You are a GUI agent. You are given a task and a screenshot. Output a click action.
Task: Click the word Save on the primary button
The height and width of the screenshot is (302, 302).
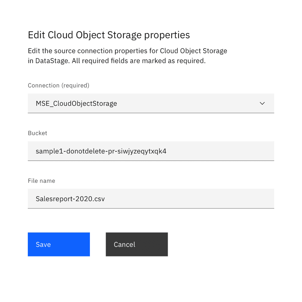point(43,245)
